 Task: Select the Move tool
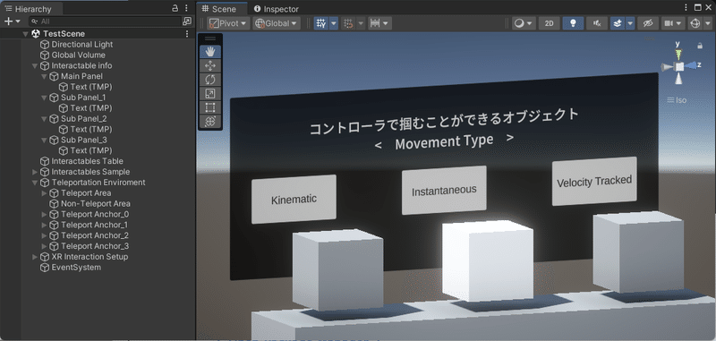click(210, 65)
